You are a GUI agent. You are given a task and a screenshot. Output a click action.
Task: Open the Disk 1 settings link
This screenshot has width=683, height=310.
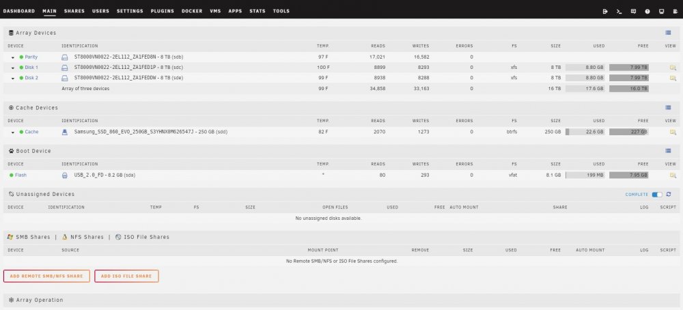click(31, 68)
